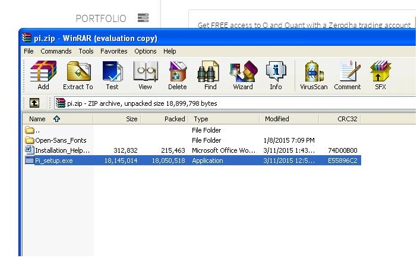Click the E55896C2 CRC32 value

click(x=343, y=161)
